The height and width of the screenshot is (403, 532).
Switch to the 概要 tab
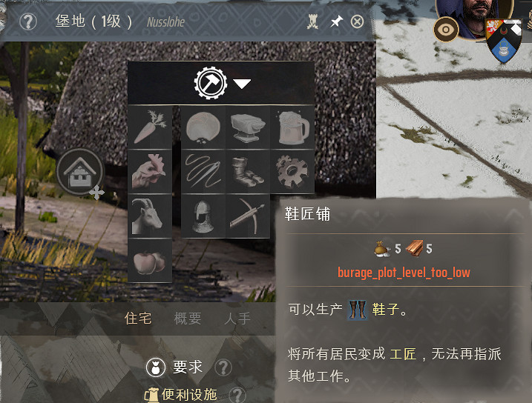click(188, 319)
